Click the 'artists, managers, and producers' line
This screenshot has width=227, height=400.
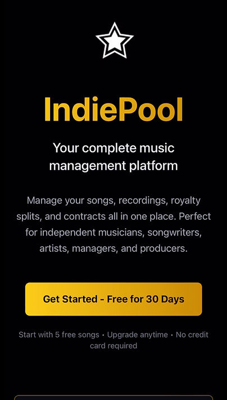[x=114, y=248]
